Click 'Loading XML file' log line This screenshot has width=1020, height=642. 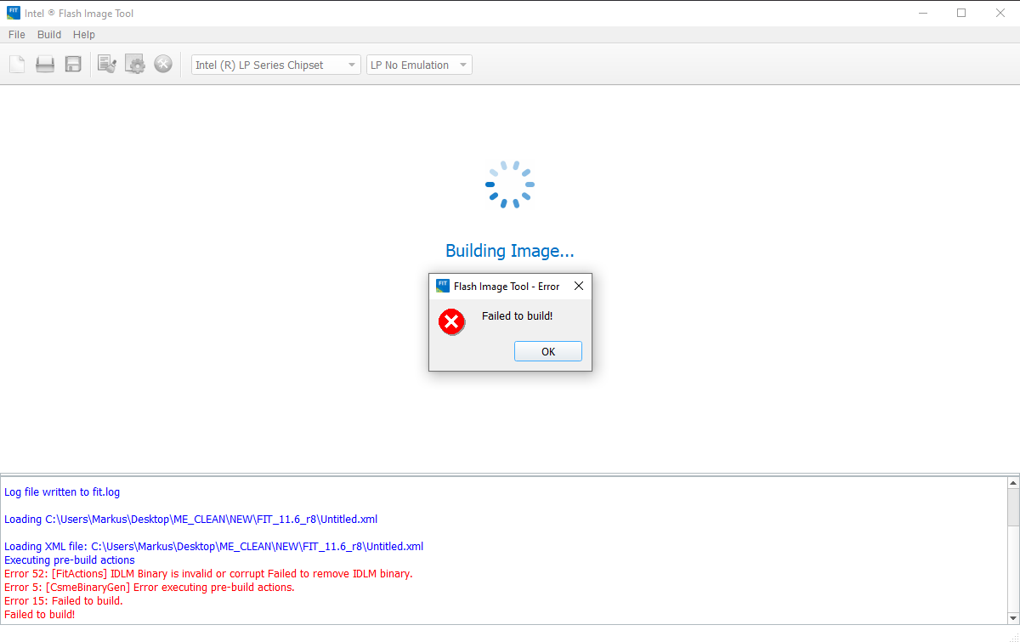(213, 546)
